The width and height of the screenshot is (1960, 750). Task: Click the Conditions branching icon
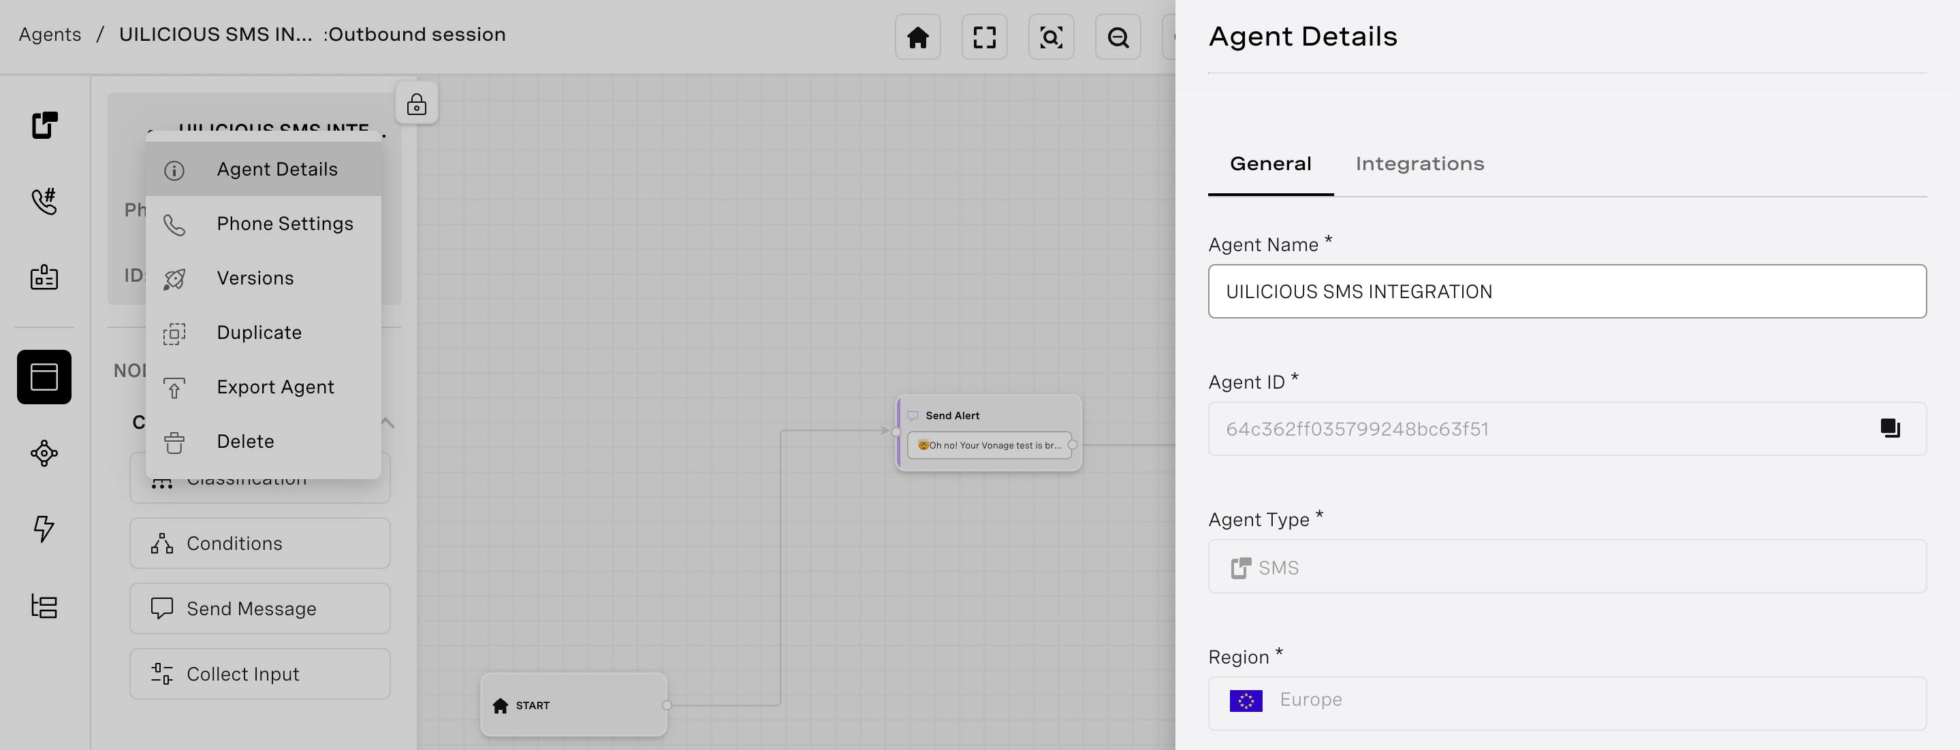(x=161, y=543)
